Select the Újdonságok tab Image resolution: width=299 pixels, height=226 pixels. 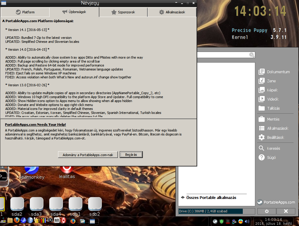click(74, 12)
